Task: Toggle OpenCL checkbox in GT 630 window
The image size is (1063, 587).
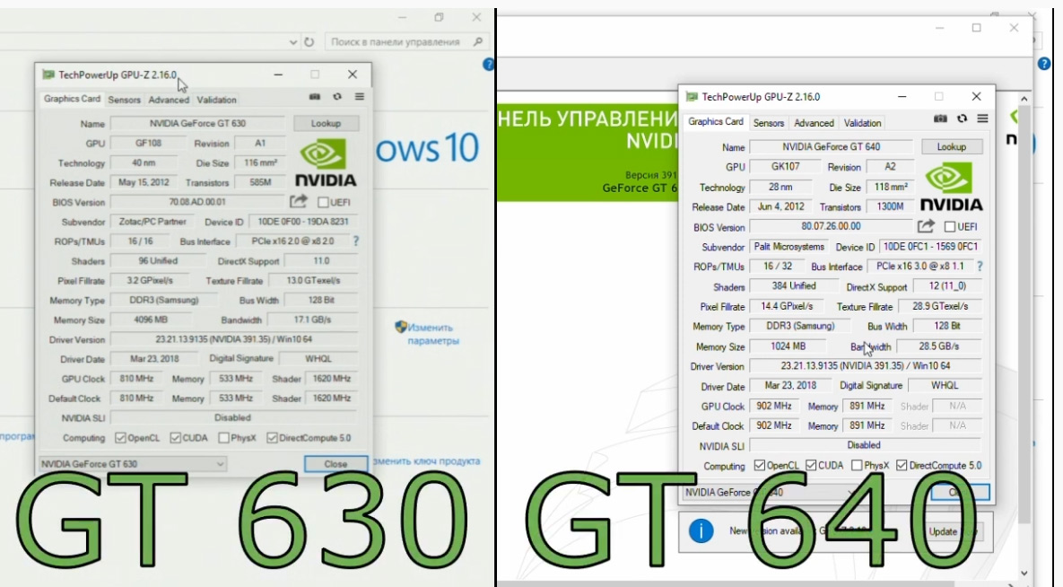Action: 121,438
